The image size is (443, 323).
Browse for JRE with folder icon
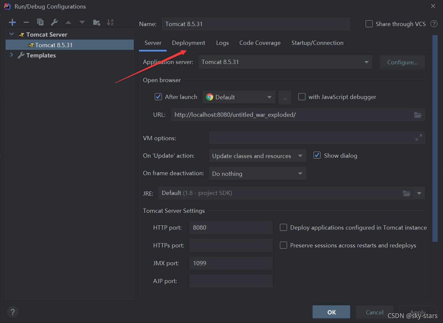click(x=407, y=193)
